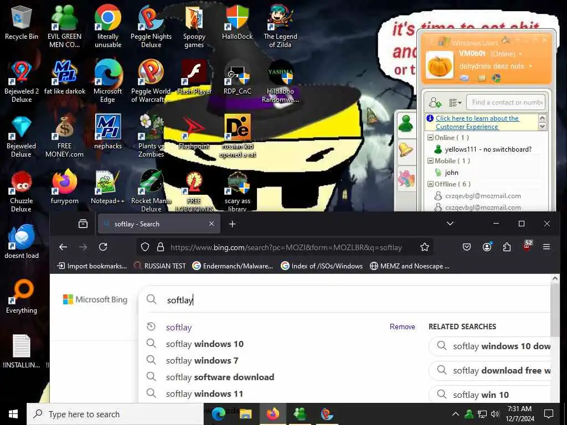Open a new Firefox tab
Image resolution: width=567 pixels, height=425 pixels.
232,224
